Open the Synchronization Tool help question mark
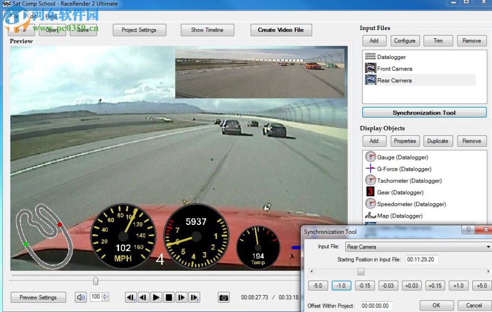492x312 pixels. click(468, 229)
